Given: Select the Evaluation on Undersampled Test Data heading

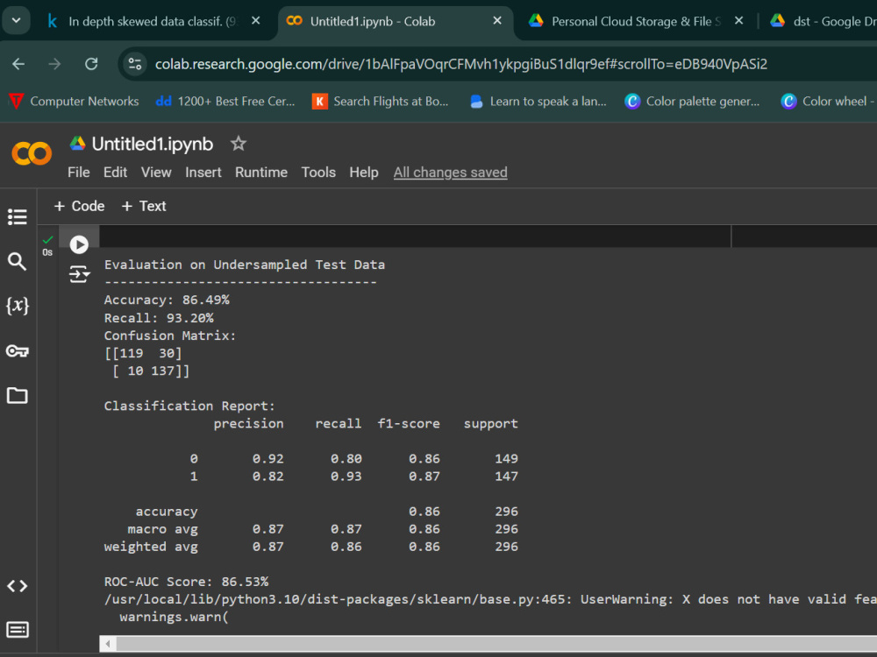Looking at the screenshot, I should (x=245, y=265).
